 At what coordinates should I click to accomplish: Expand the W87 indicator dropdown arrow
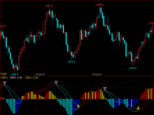coord(7,78)
